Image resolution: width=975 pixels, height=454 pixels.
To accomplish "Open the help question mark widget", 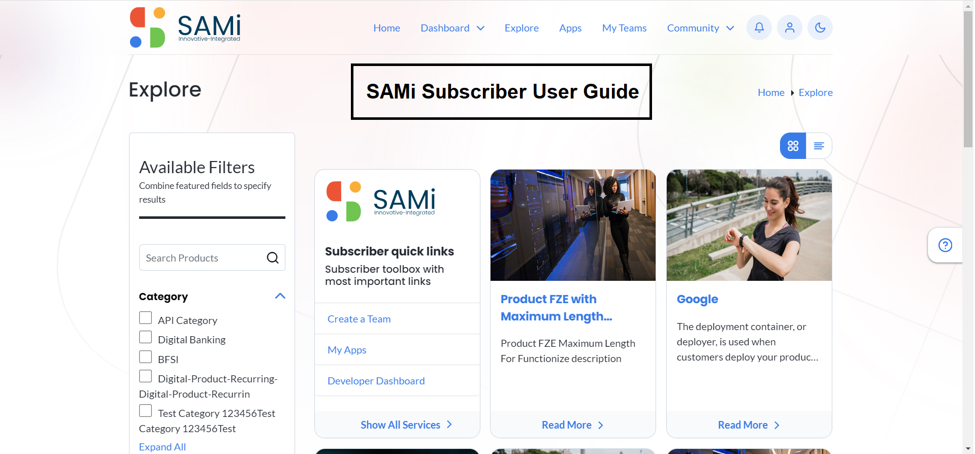I will point(945,245).
